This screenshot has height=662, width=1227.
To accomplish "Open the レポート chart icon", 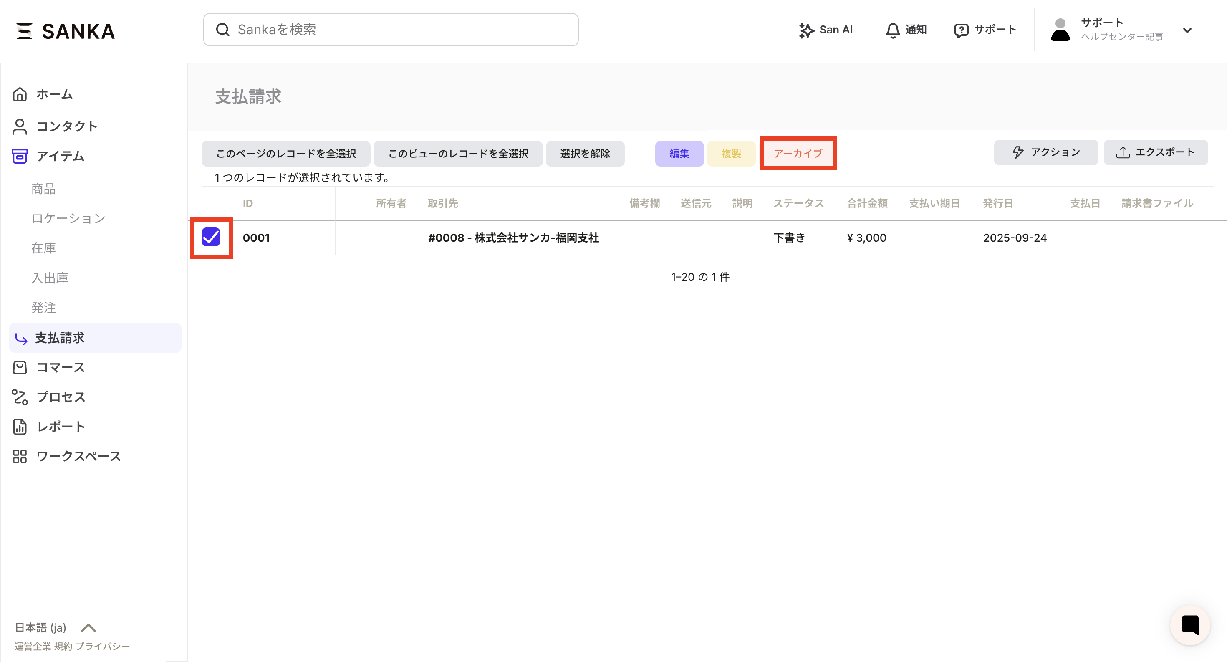I will point(20,426).
